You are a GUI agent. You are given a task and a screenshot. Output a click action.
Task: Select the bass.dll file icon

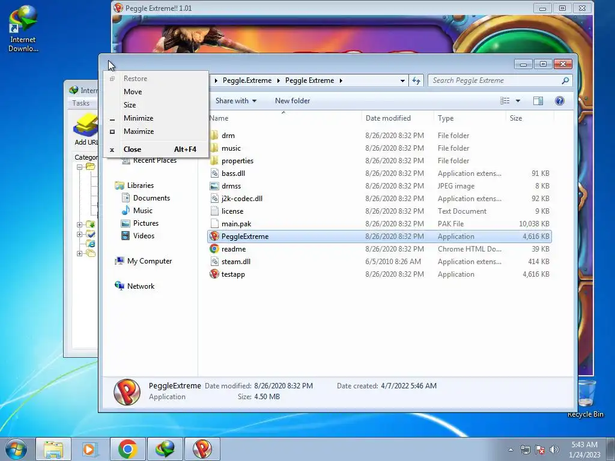pos(214,173)
